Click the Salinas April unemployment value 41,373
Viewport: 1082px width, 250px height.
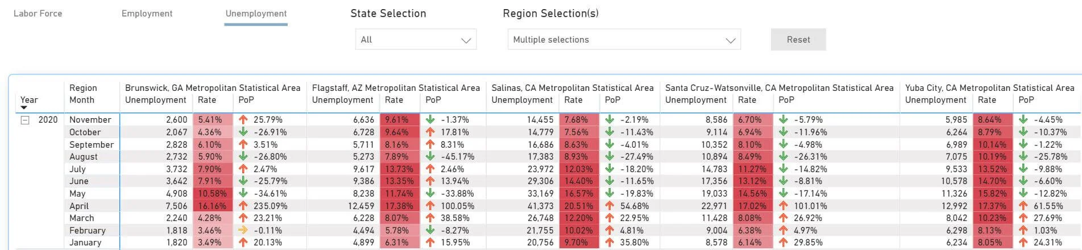(540, 206)
